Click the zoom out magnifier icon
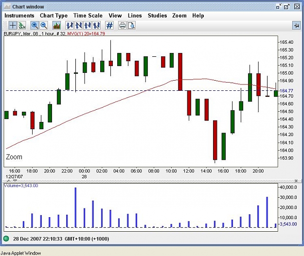This screenshot has width=304, height=256. click(x=44, y=25)
